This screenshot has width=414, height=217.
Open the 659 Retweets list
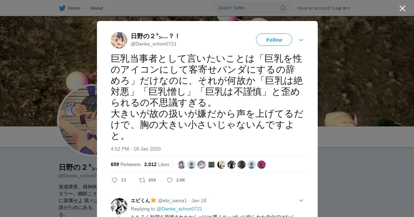[126, 165]
